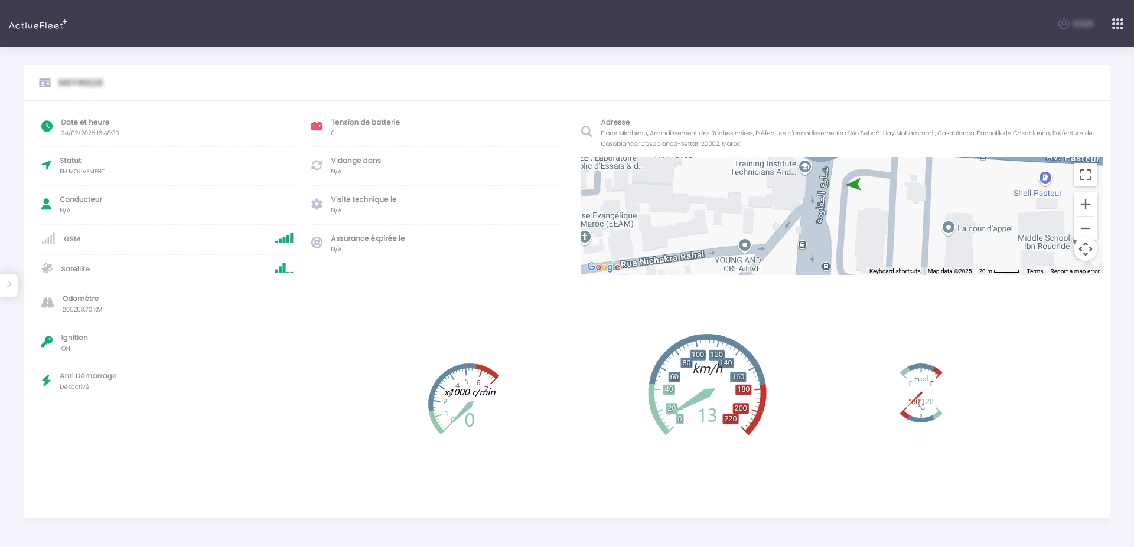Click the user profile icon
Viewport: 1134px width, 547px height.
tap(1064, 24)
